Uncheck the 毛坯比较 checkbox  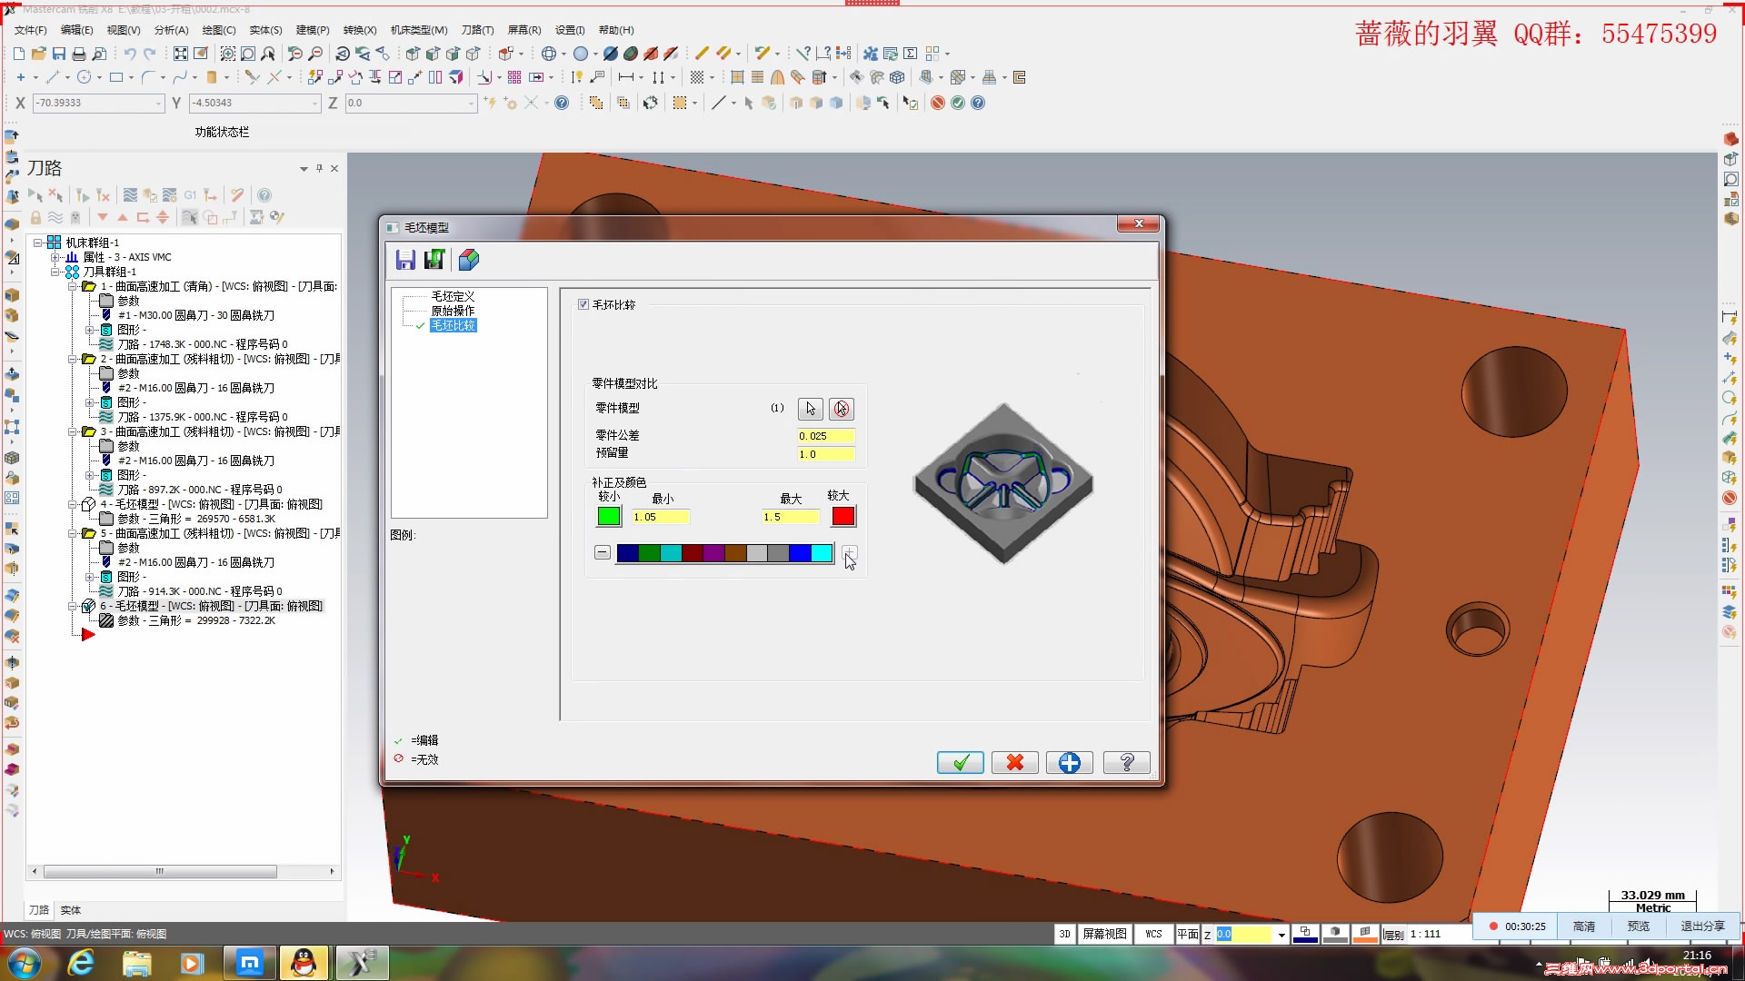point(583,305)
